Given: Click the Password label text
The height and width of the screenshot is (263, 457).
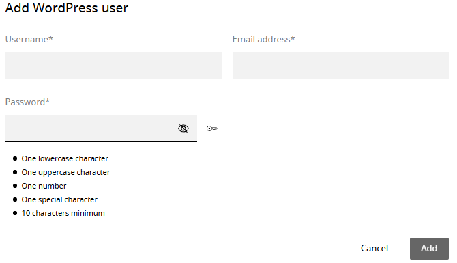Looking at the screenshot, I should point(25,102).
